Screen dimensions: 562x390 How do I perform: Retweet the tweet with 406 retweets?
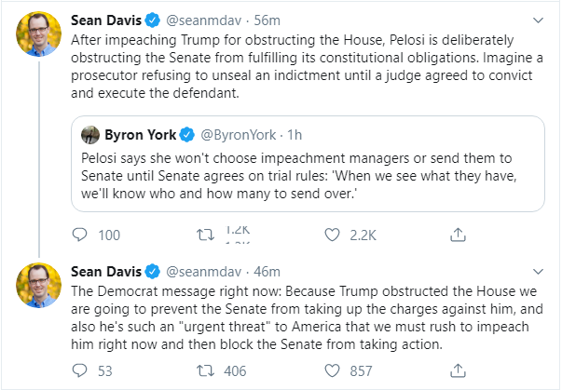click(x=207, y=371)
